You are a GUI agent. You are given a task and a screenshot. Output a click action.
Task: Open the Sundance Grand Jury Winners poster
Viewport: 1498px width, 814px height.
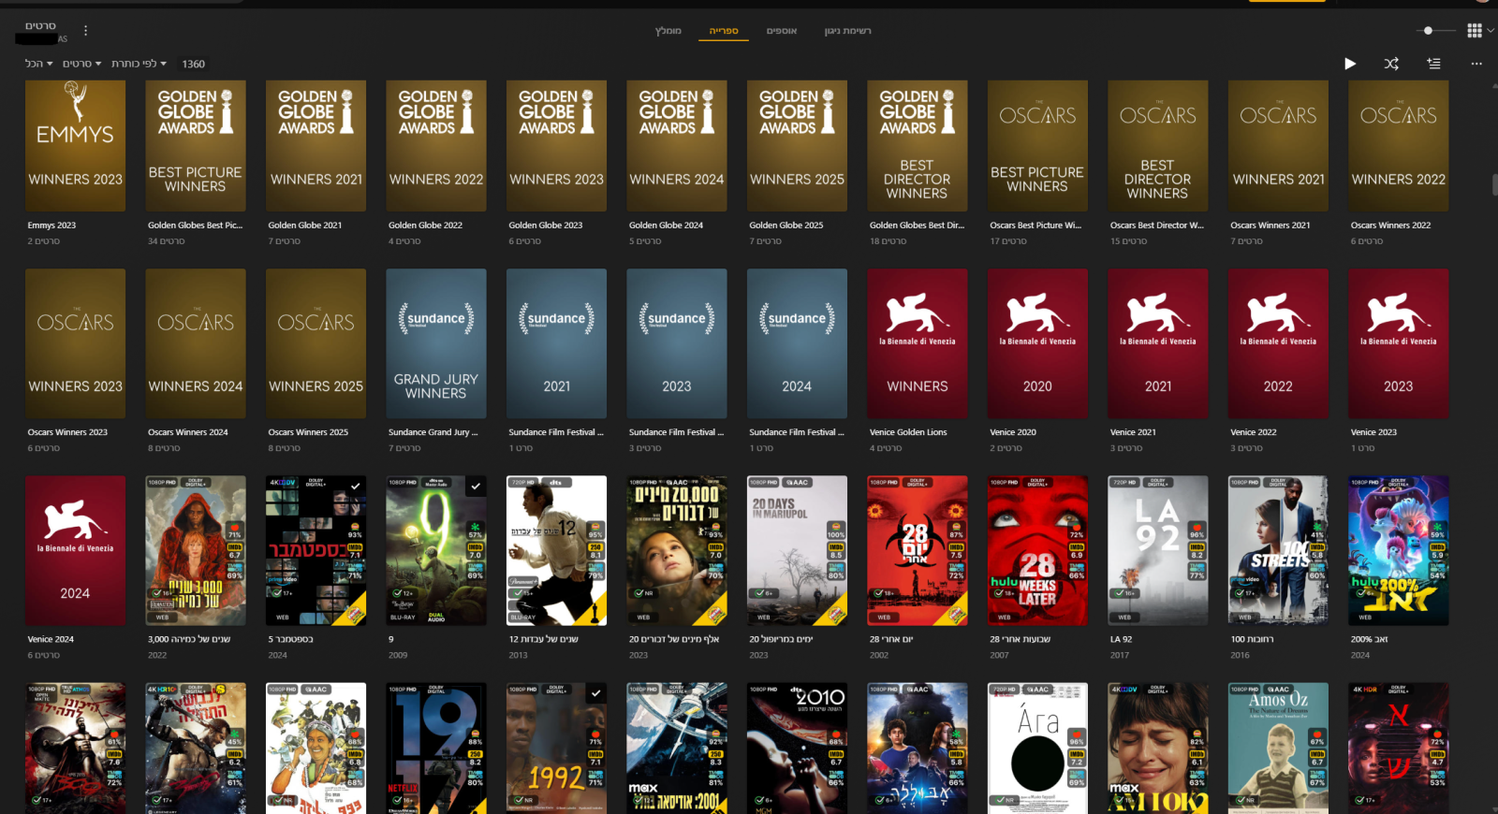tap(436, 343)
